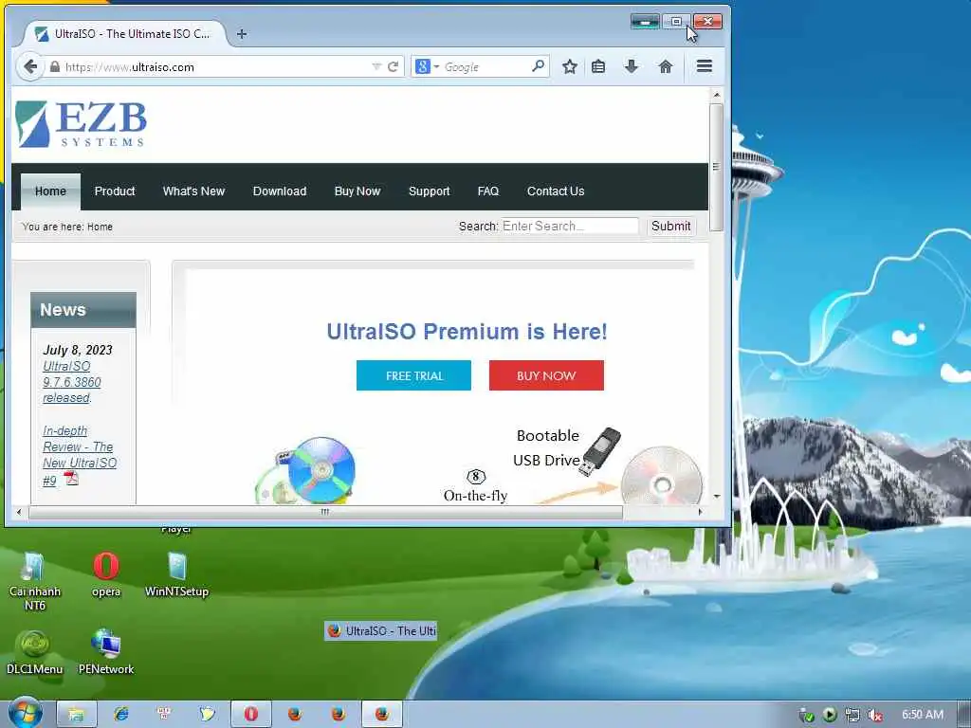Select the WinNTSetup desktop icon

pyautogui.click(x=176, y=574)
